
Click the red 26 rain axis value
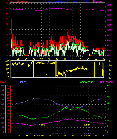coord(8,92)
